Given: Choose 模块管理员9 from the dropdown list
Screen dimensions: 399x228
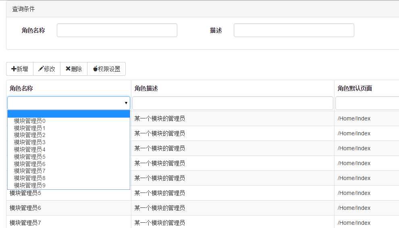Looking at the screenshot, I should coord(69,185).
